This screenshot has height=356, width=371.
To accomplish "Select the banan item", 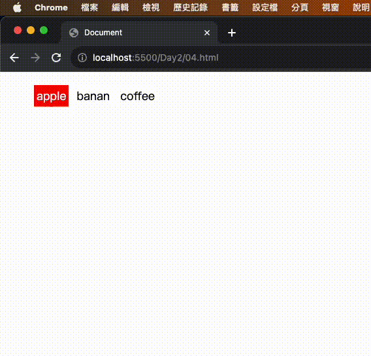I will [x=93, y=96].
